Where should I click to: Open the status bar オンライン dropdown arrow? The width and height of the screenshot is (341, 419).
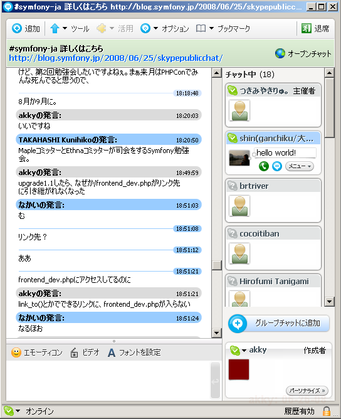tap(18, 411)
